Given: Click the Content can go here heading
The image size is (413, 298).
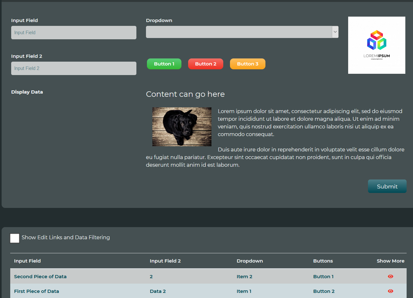Looking at the screenshot, I should pos(185,94).
